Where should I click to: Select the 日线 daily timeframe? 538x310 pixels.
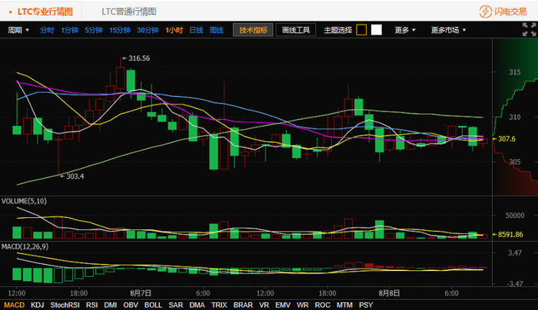tap(196, 30)
